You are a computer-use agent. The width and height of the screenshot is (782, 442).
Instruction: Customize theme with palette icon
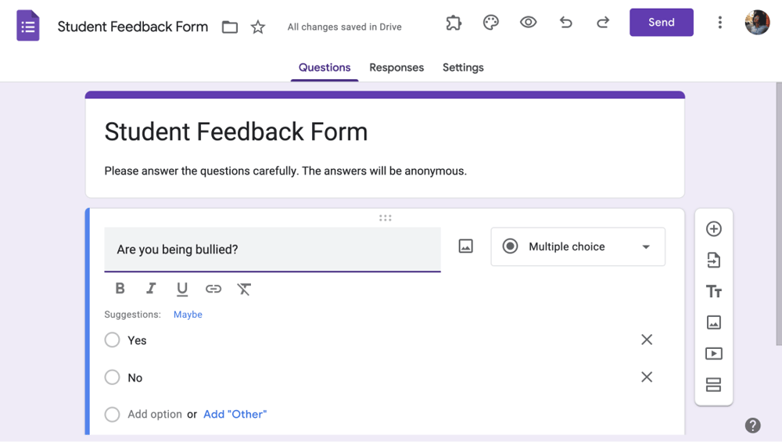point(491,23)
